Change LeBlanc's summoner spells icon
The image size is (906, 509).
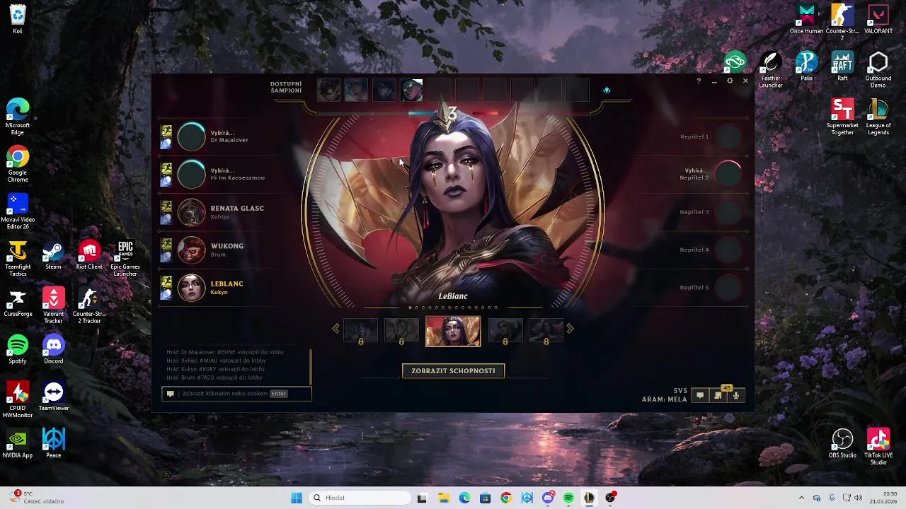click(x=166, y=288)
